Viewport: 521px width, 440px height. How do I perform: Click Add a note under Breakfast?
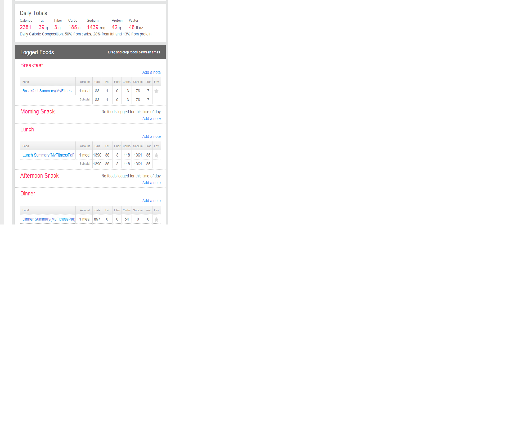coord(151,72)
